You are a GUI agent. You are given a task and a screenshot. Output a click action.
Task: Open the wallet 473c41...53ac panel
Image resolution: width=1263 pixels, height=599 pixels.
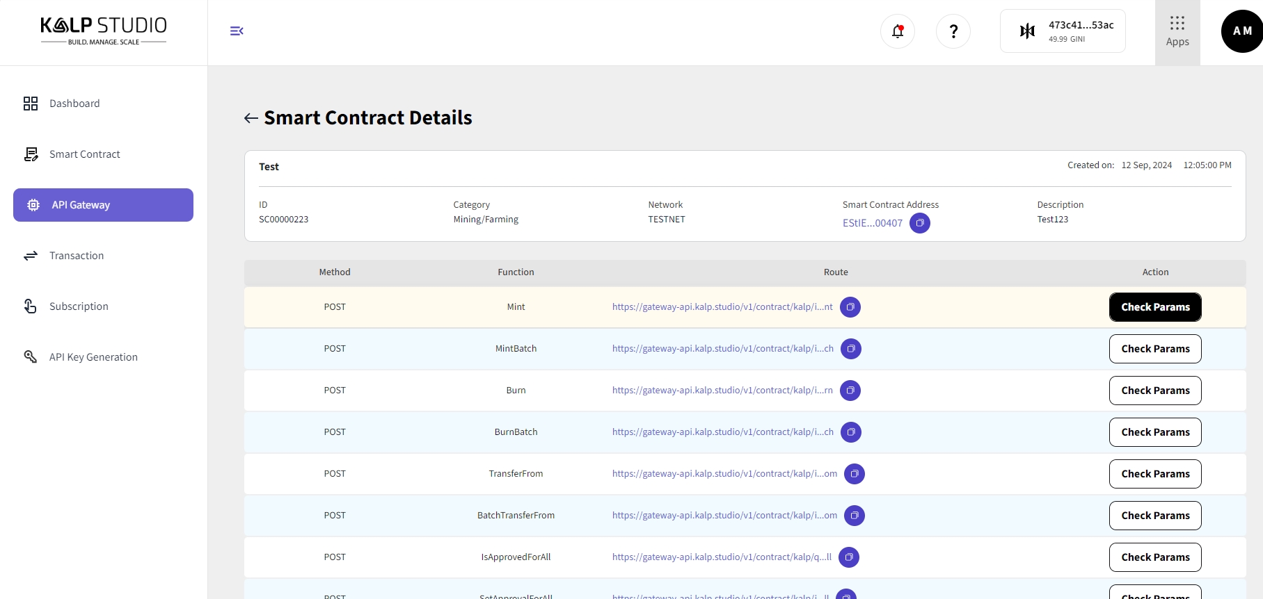click(1062, 31)
